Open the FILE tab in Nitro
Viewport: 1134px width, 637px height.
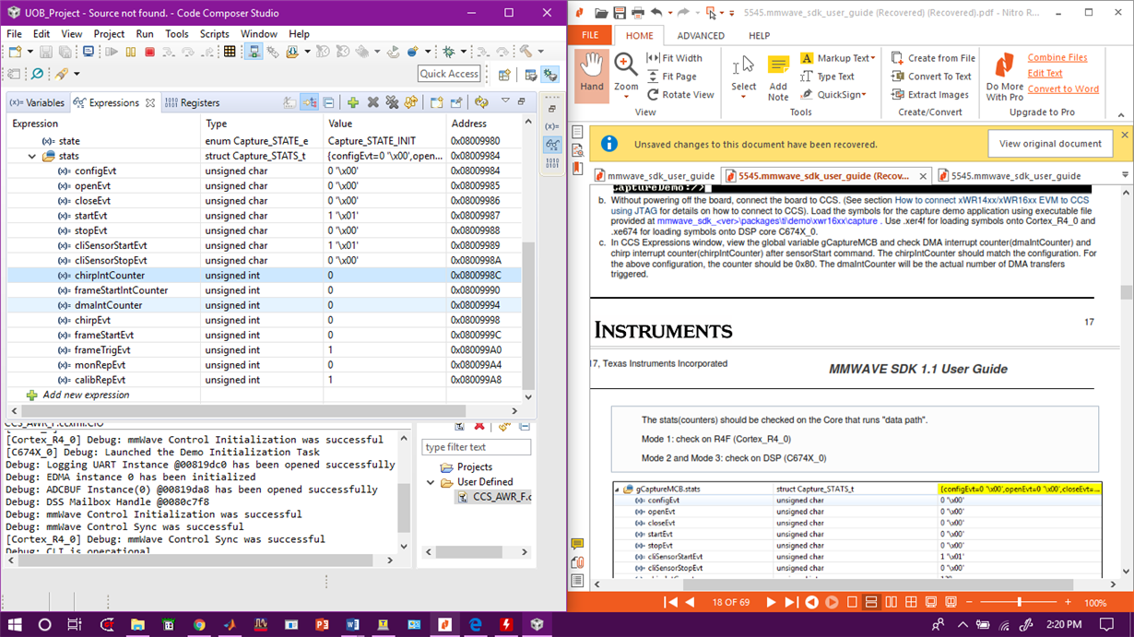(590, 36)
